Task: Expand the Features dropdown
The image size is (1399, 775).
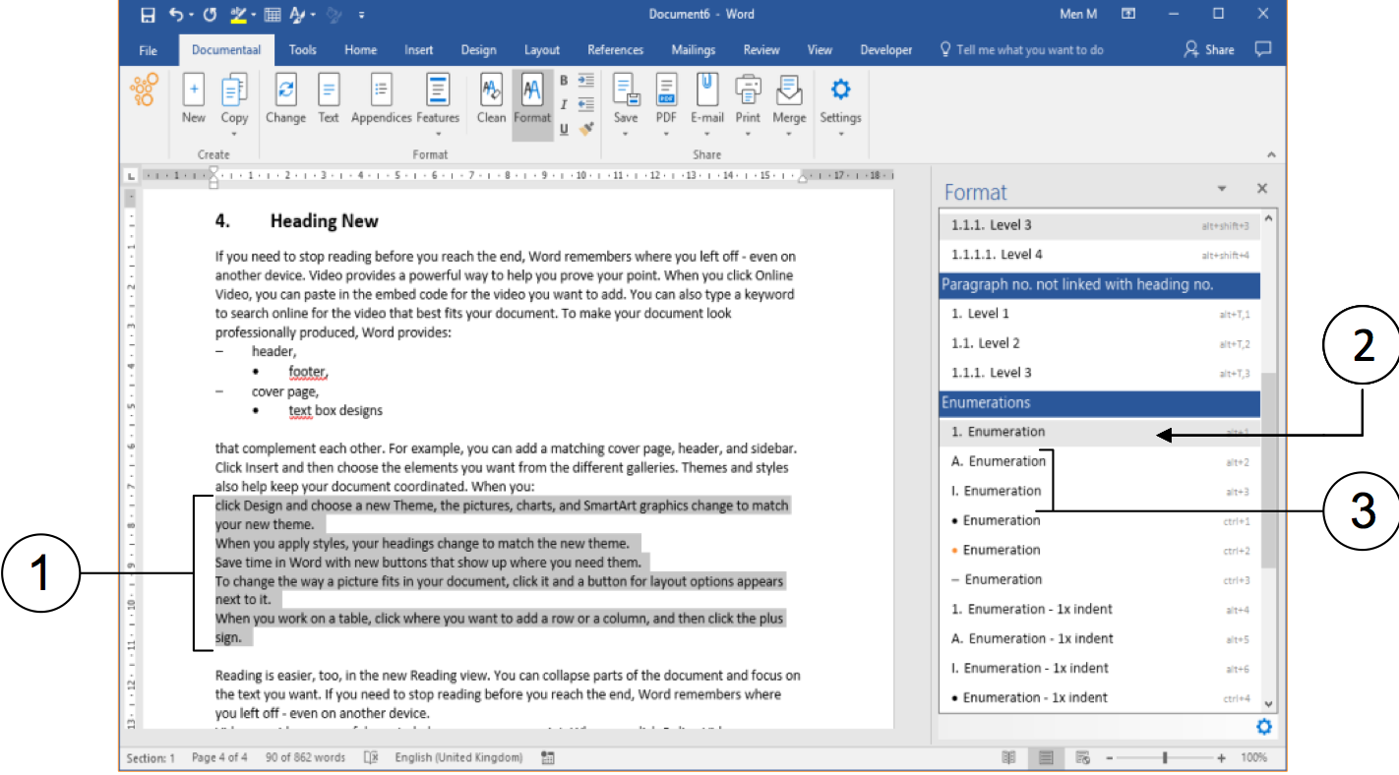Action: (438, 134)
